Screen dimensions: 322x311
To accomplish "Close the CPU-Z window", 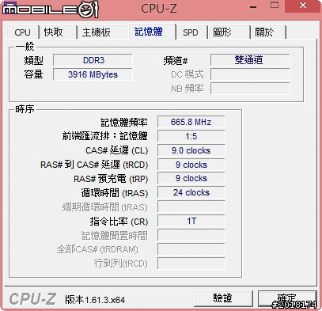I will (303, 6).
